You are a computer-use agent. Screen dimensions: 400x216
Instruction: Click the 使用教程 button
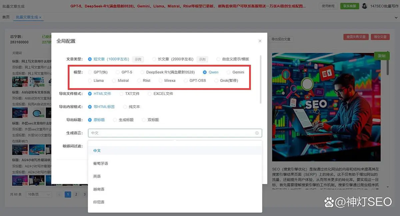(x=328, y=6)
